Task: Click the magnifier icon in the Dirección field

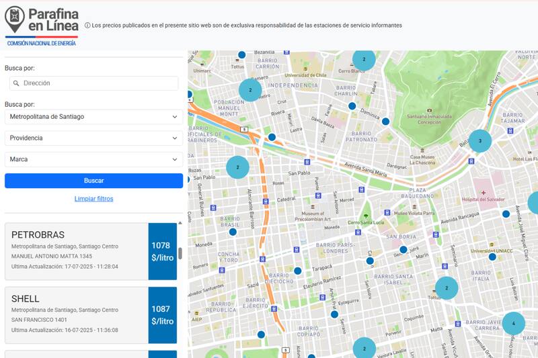Action: (x=15, y=83)
